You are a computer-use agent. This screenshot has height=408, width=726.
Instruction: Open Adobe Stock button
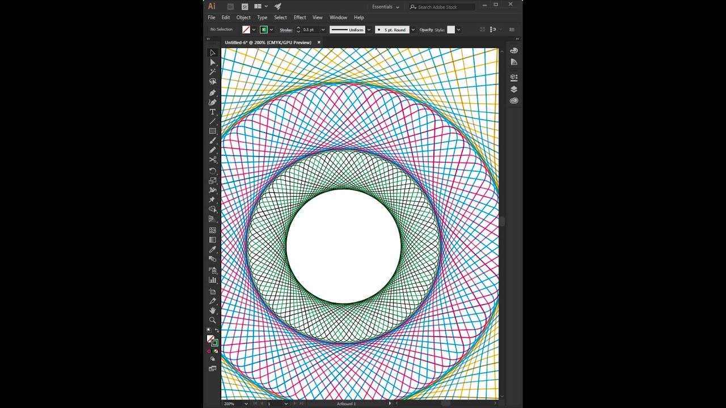click(x=244, y=7)
